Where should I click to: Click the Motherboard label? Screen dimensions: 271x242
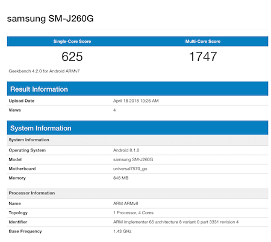pos(22,169)
